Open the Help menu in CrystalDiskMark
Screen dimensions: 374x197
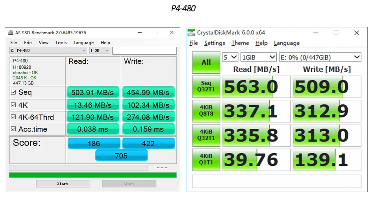tap(261, 43)
